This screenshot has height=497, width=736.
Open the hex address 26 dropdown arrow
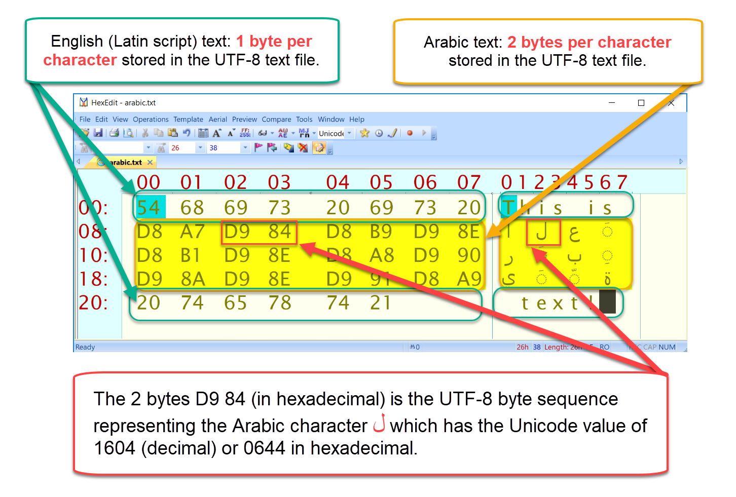200,148
